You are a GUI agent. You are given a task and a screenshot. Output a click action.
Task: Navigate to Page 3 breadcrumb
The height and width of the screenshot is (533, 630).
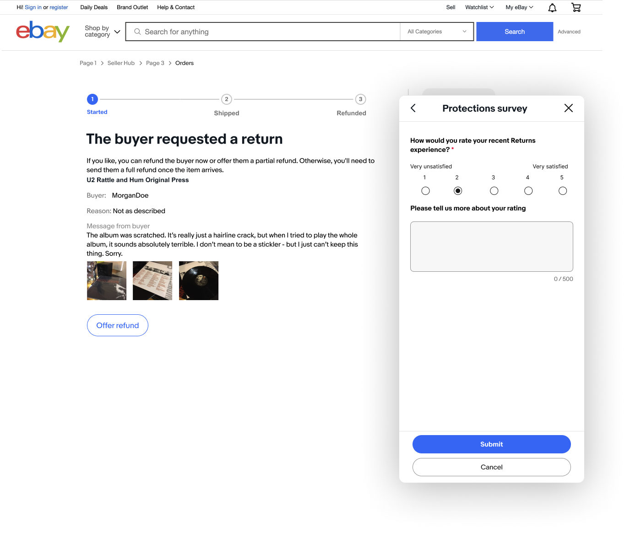click(x=155, y=63)
